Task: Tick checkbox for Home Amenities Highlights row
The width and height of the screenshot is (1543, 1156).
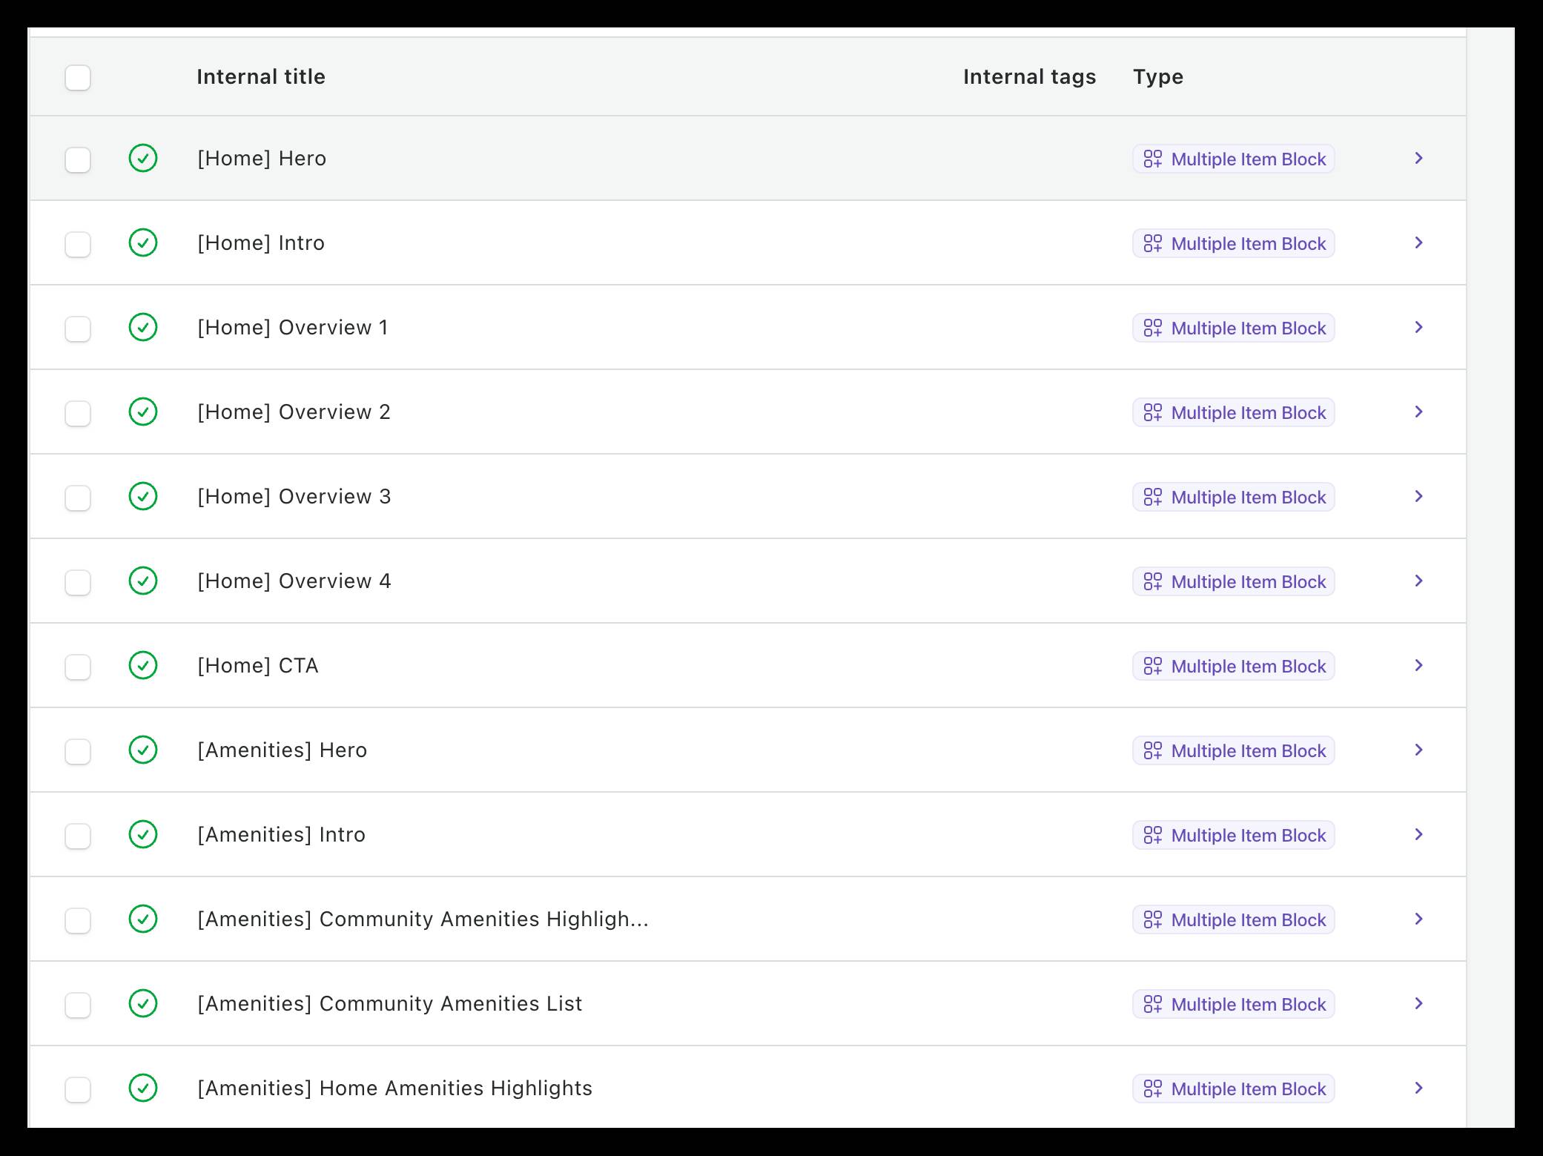Action: tap(78, 1089)
